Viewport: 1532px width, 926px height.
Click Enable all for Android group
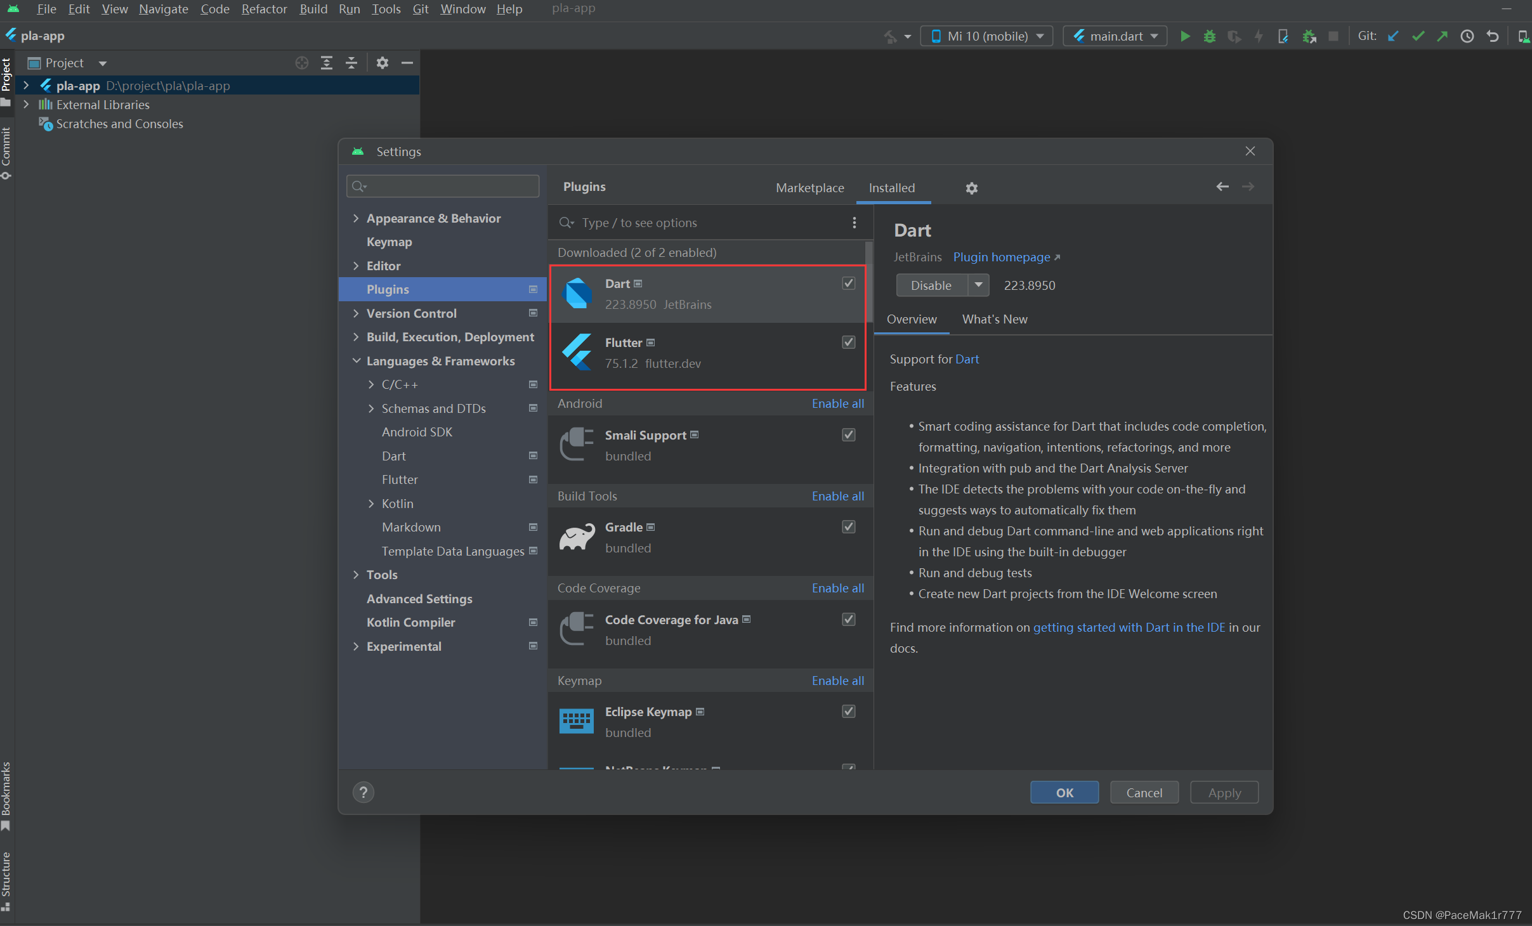tap(837, 403)
